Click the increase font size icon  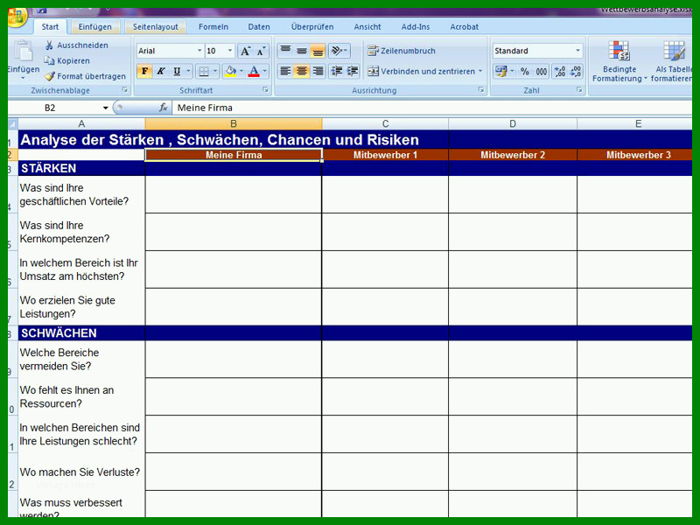click(x=246, y=51)
